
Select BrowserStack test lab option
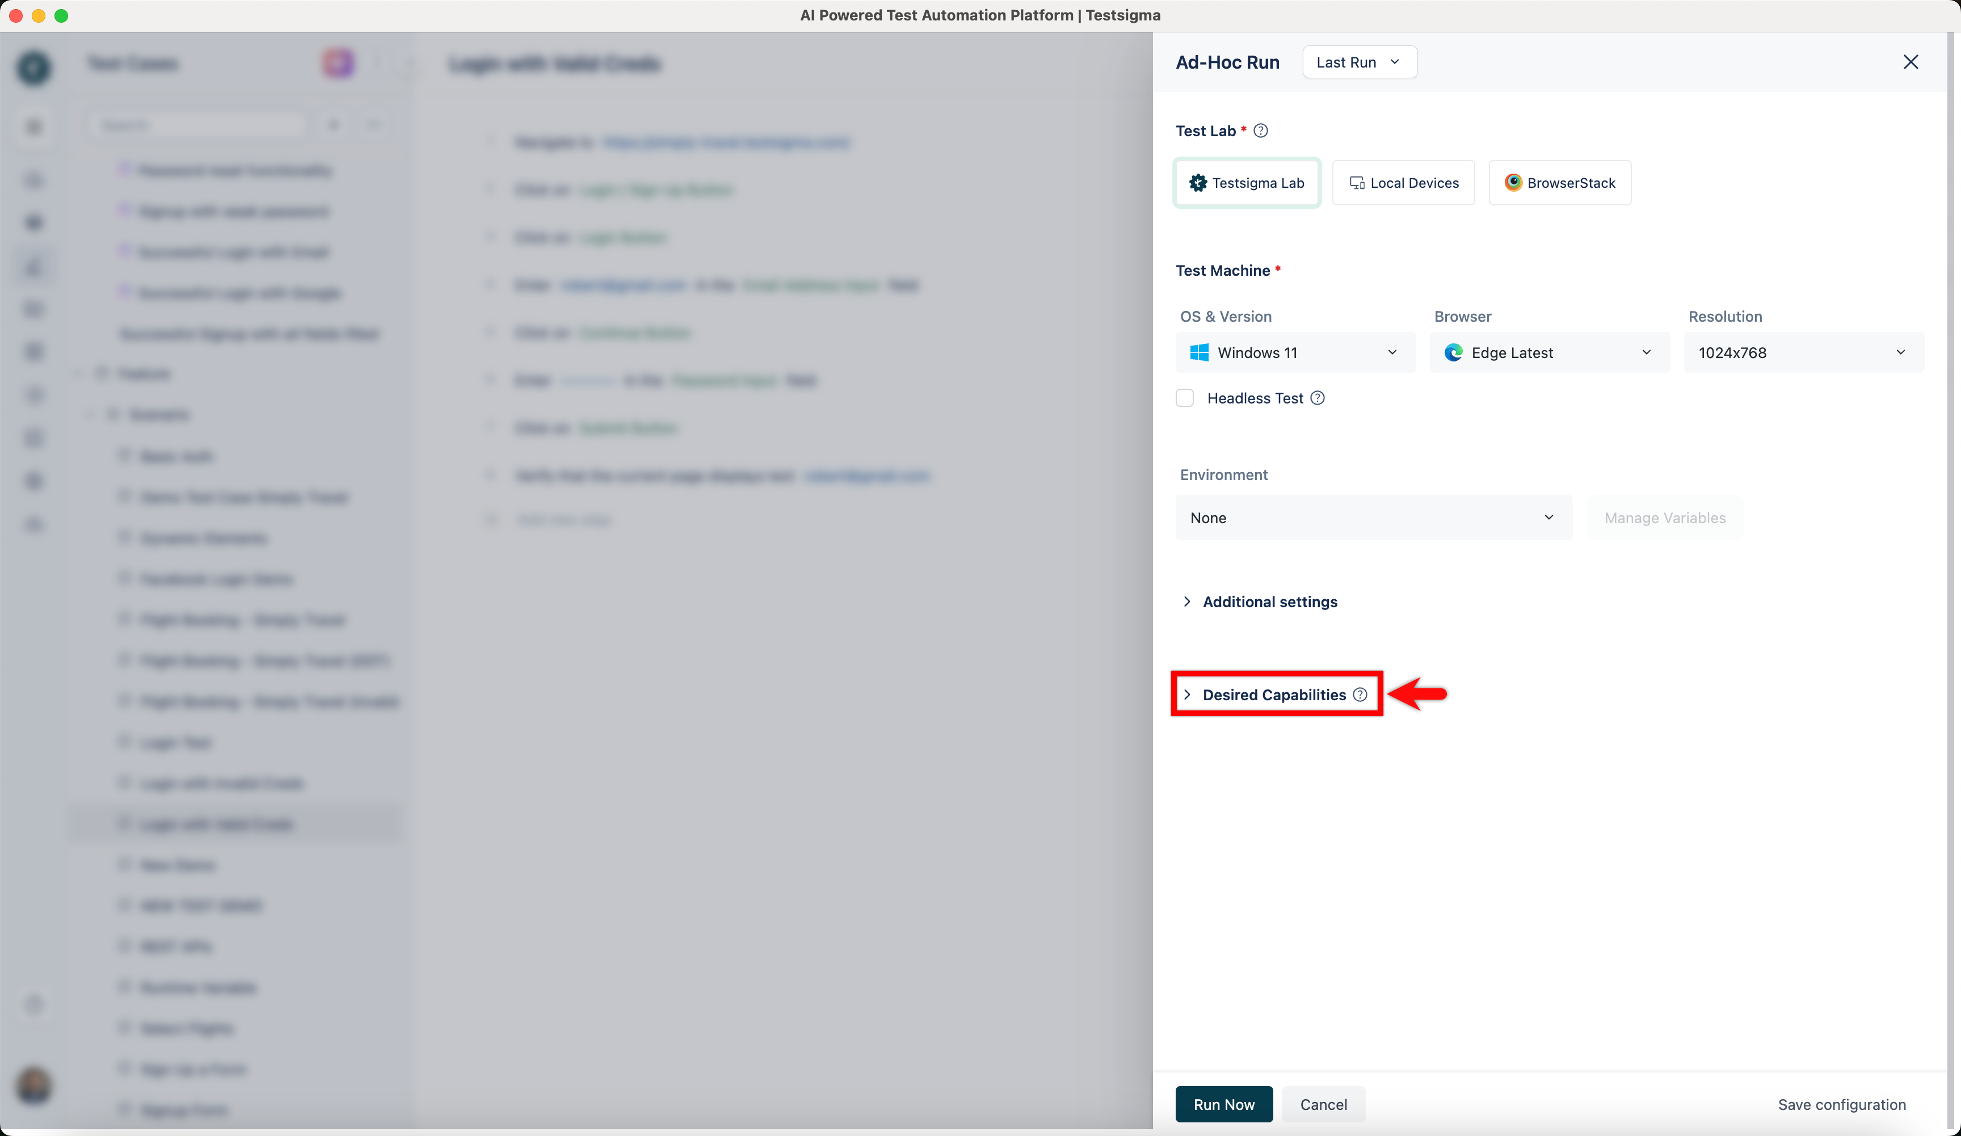(x=1559, y=183)
